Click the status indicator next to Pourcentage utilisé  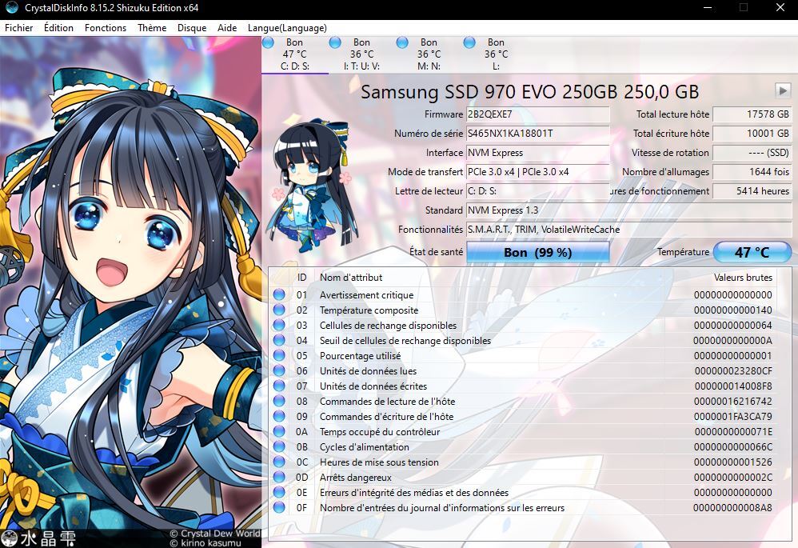279,355
